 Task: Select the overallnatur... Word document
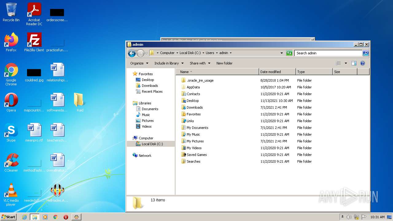[x=57, y=163]
